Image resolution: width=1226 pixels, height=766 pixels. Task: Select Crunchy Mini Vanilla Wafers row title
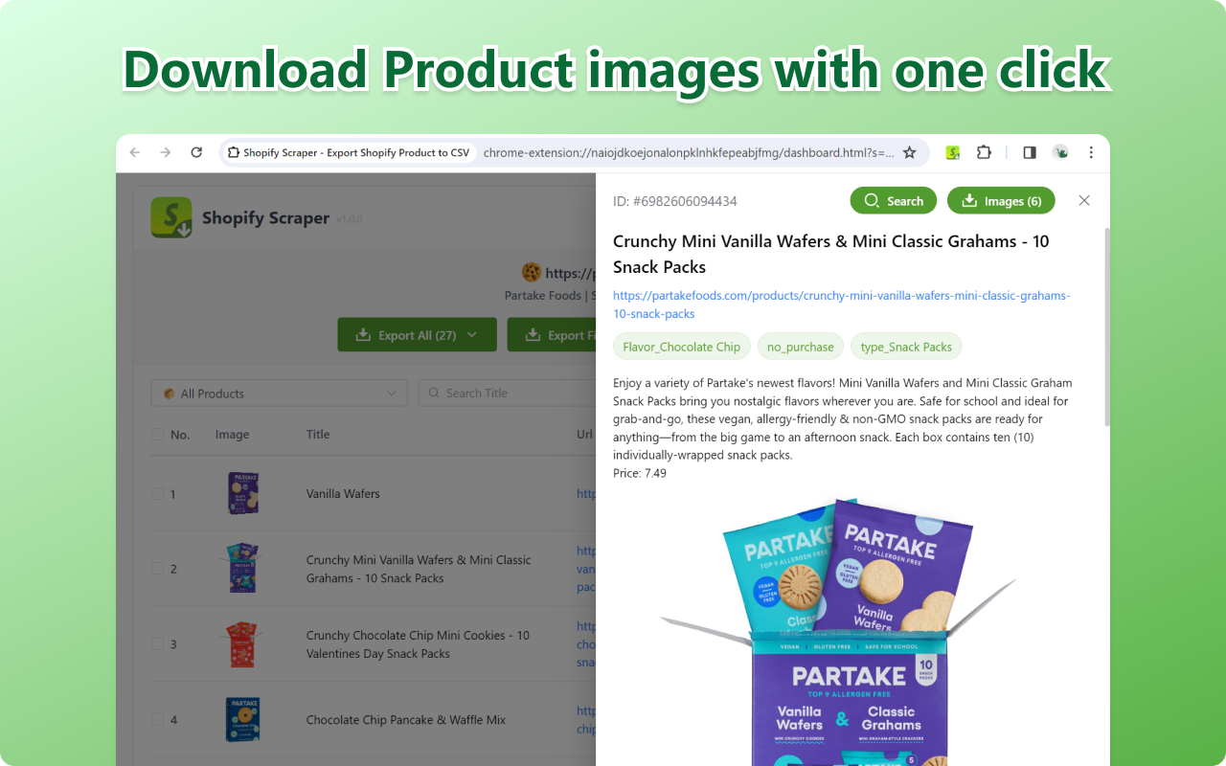click(419, 569)
